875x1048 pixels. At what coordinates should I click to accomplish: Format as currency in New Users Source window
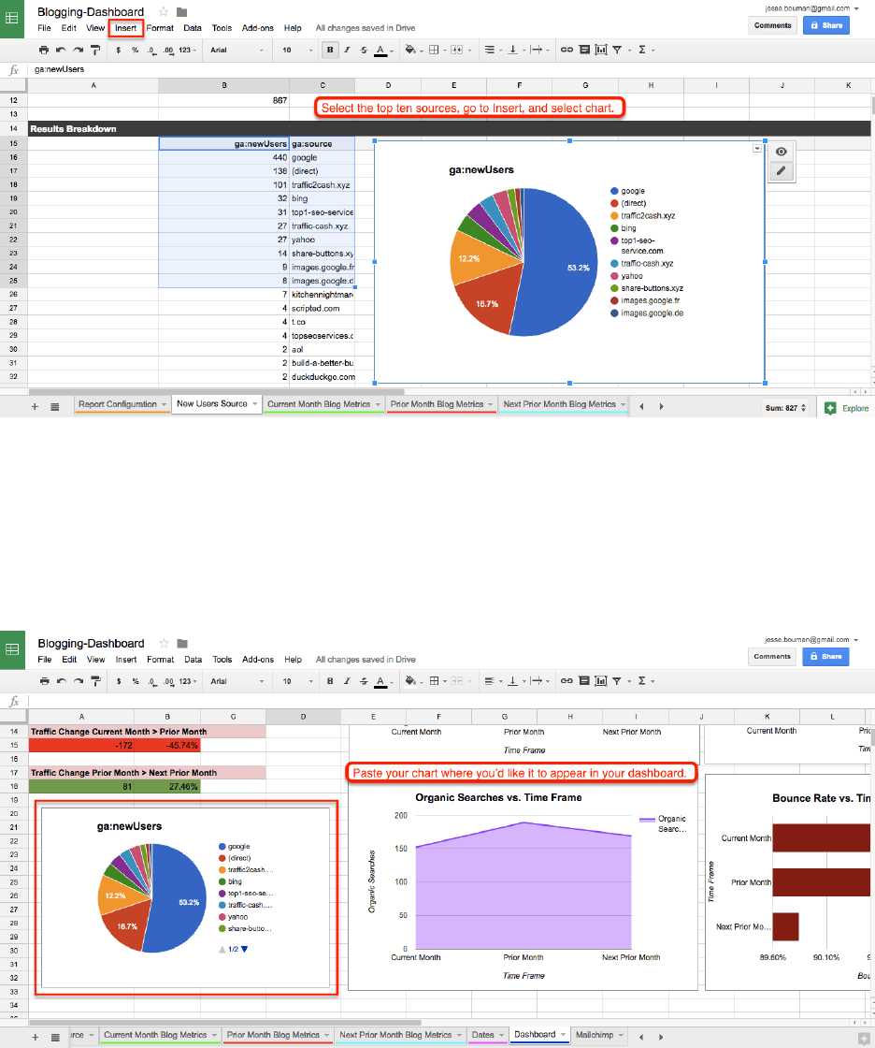click(118, 51)
